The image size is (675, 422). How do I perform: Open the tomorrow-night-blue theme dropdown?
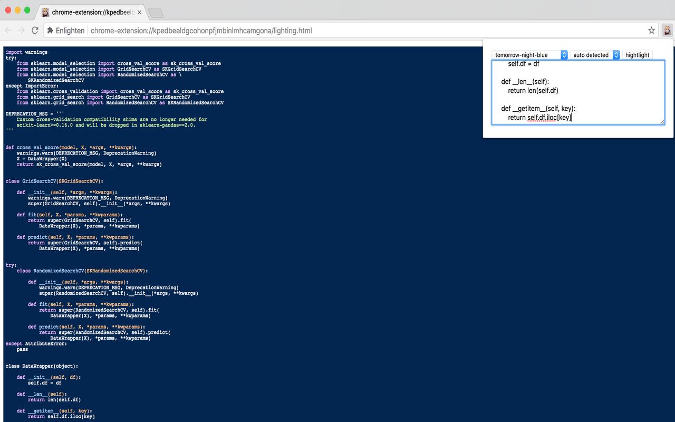tap(529, 55)
